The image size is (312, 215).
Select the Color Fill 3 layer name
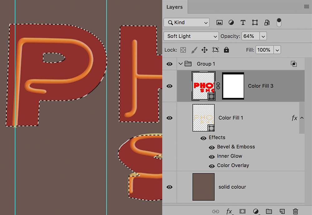point(261,86)
